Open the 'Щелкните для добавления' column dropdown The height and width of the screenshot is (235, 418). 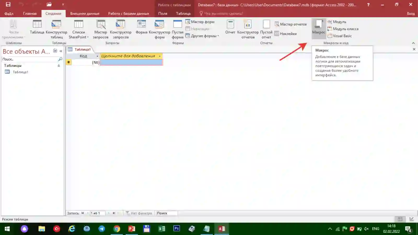click(160, 56)
